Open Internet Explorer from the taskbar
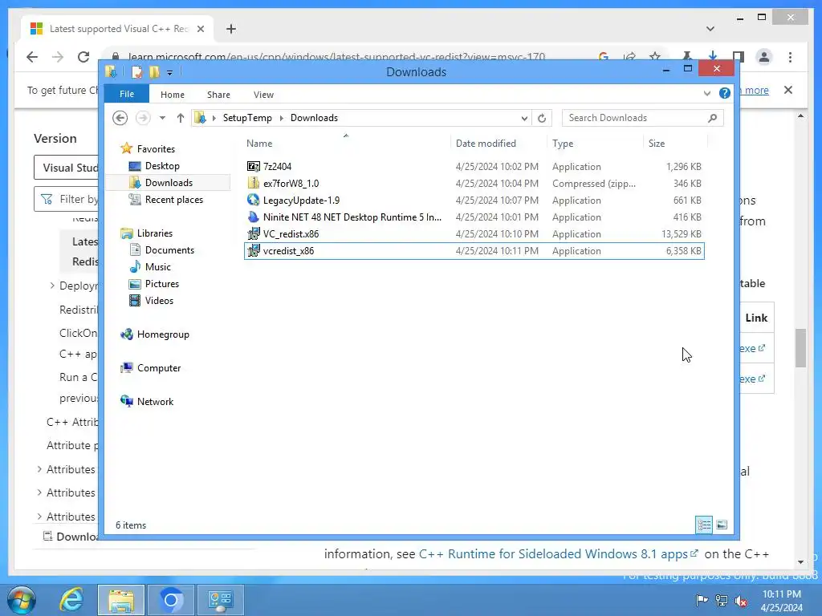Viewport: 822px width, 616px height. point(71,600)
